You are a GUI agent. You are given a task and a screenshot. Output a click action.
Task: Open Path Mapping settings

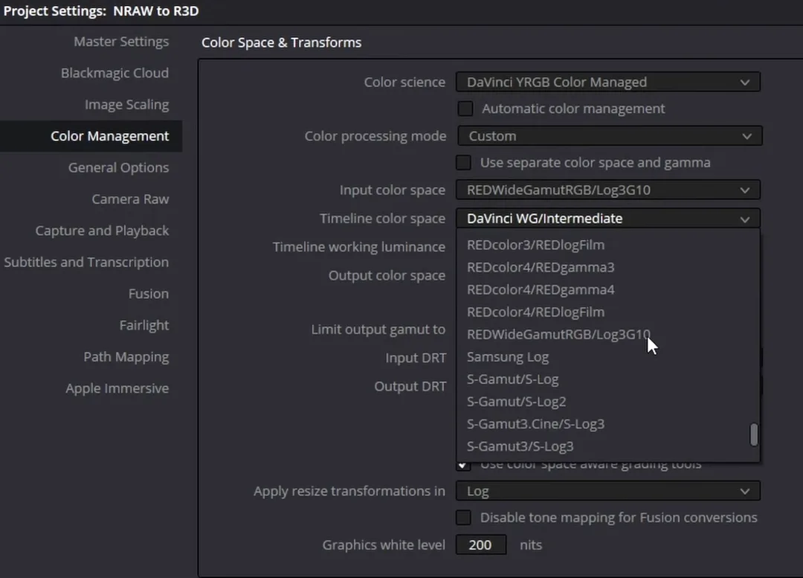click(x=126, y=356)
